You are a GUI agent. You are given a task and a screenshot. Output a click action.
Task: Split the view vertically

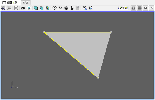tap(139, 8)
